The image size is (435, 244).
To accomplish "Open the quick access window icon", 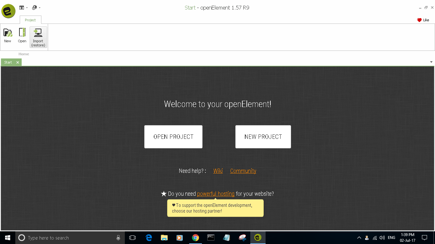I will pyautogui.click(x=22, y=7).
